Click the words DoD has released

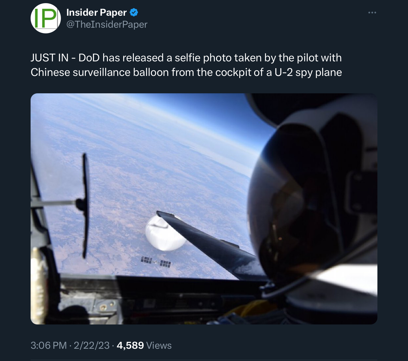pyautogui.click(x=121, y=58)
